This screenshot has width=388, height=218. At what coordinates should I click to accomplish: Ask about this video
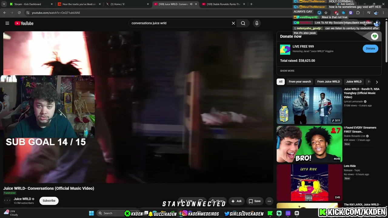click(x=236, y=201)
